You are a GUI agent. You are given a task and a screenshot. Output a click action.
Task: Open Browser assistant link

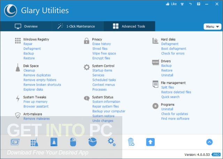pyautogui.click(x=36, y=106)
